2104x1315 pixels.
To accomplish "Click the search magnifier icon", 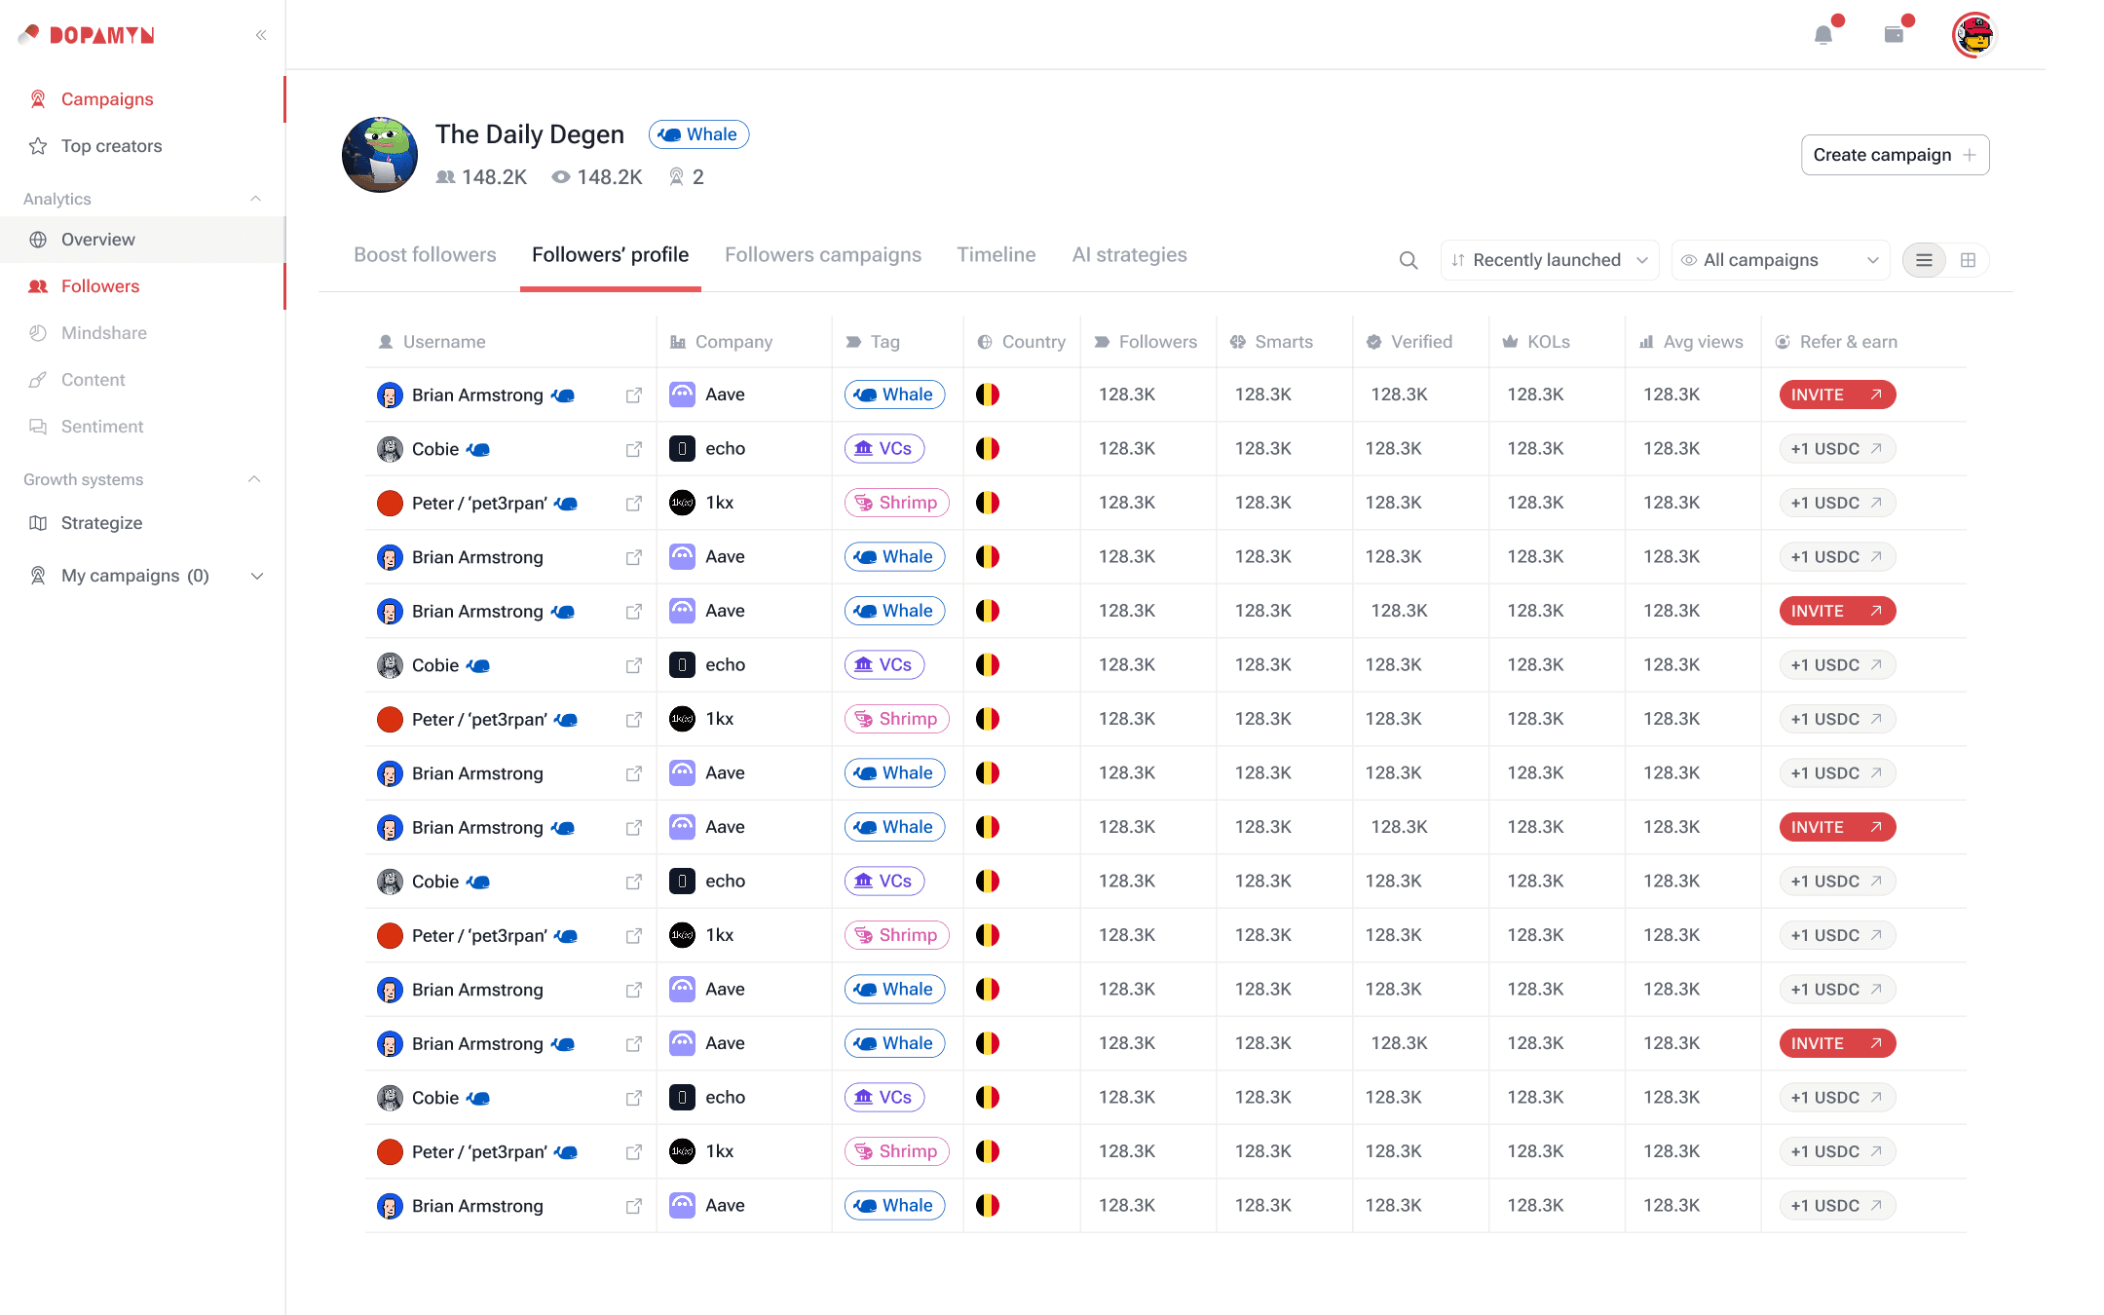I will [x=1409, y=260].
